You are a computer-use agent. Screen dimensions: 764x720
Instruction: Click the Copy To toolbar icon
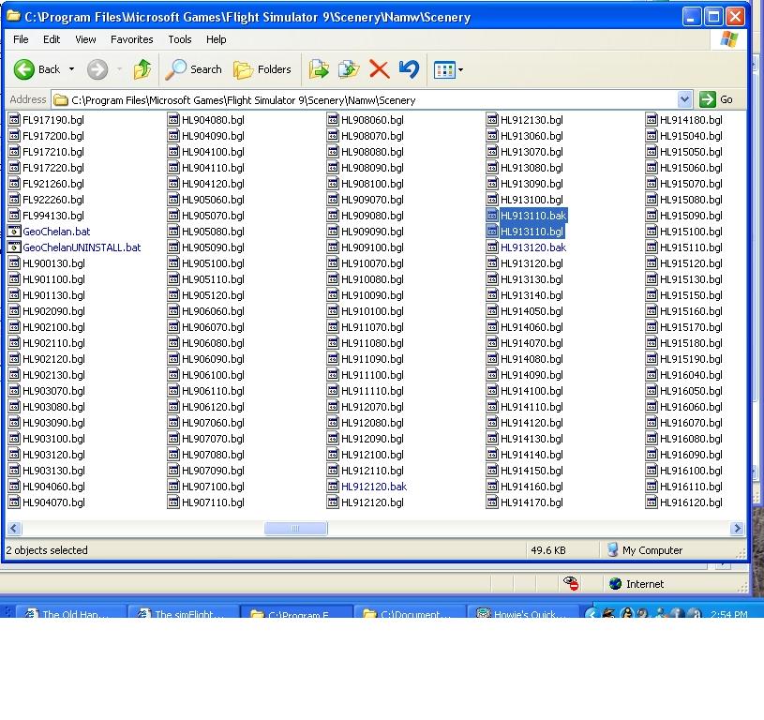349,69
